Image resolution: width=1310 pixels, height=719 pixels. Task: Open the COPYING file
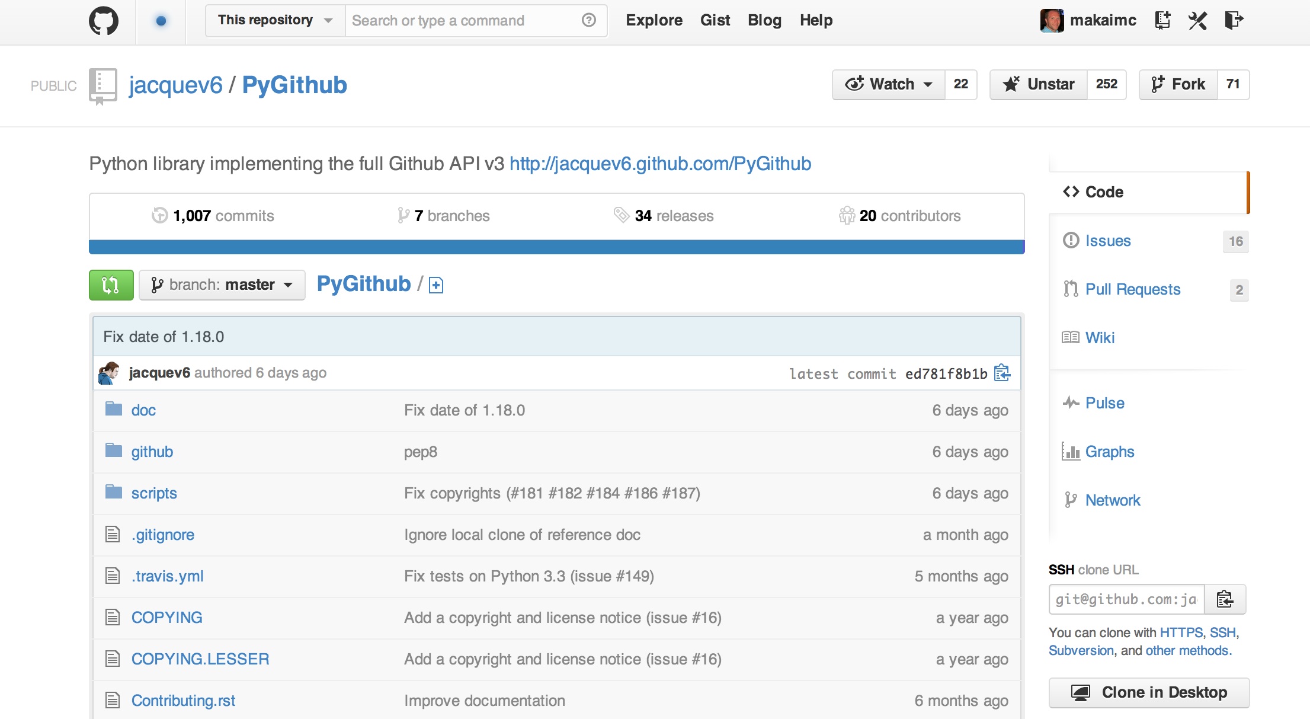(x=166, y=618)
